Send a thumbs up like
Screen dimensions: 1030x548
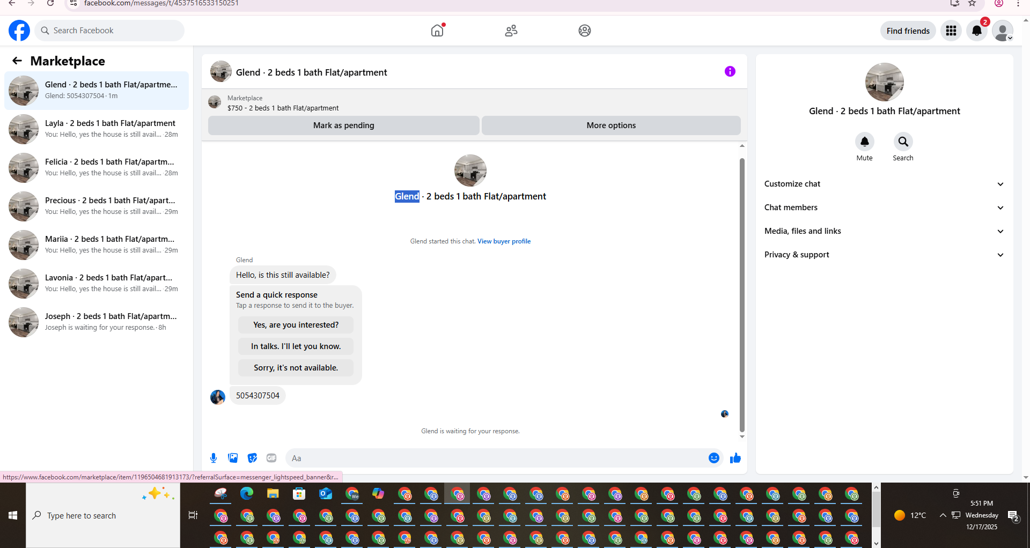735,458
